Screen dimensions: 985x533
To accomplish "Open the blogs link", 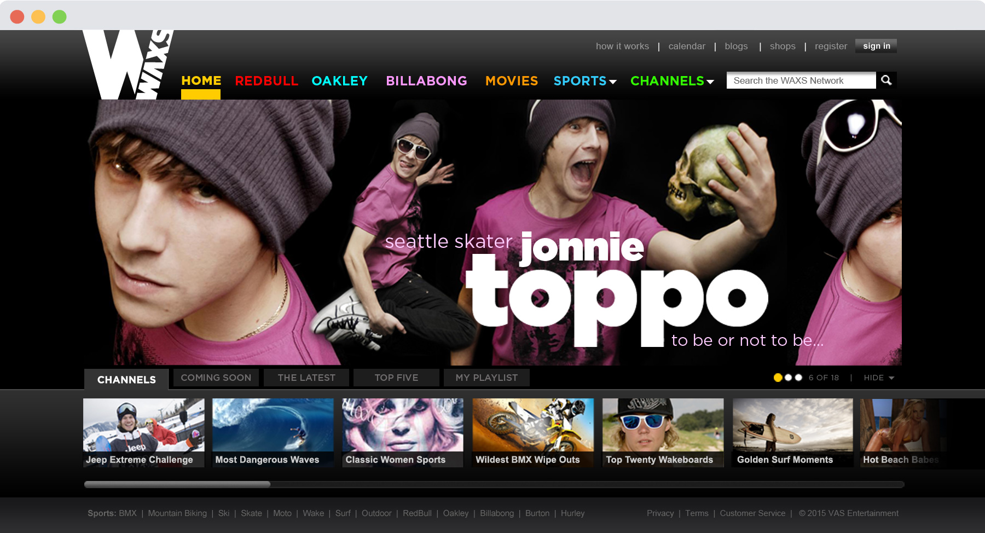I will click(x=736, y=47).
